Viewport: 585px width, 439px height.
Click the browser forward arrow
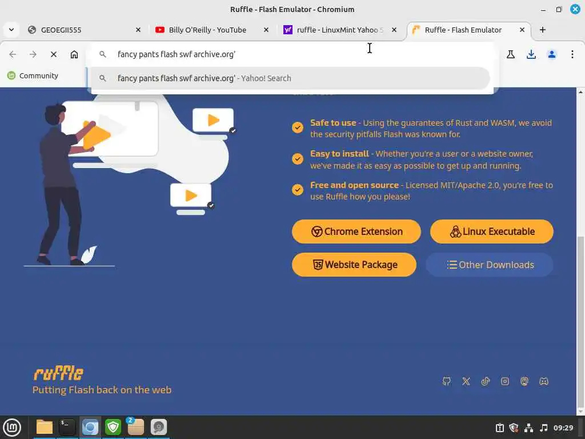pos(33,54)
